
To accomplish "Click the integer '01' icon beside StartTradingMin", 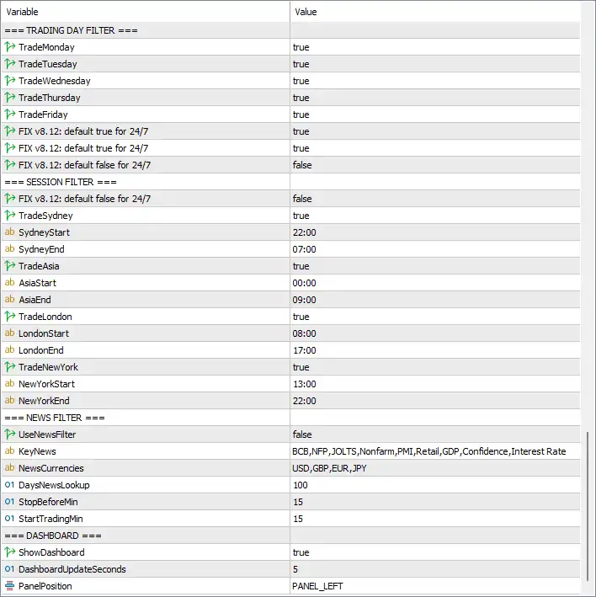I will click(9, 518).
